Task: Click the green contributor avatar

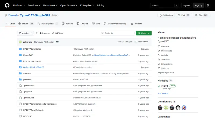Action: [x=166, y=108]
